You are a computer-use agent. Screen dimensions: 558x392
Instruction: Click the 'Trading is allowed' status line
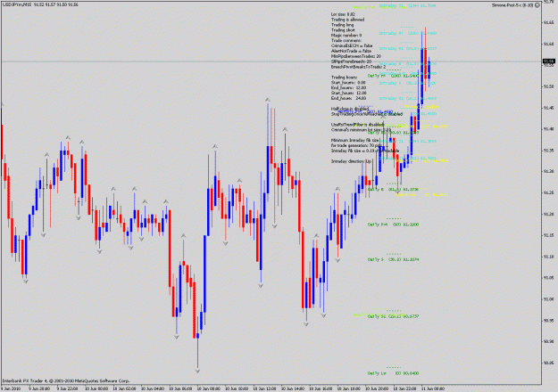click(347, 20)
